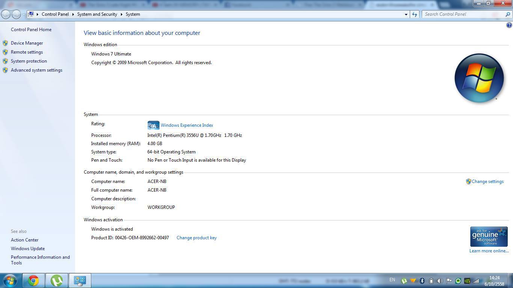Click the Show desktop button
The width and height of the screenshot is (513, 288).
(510, 280)
